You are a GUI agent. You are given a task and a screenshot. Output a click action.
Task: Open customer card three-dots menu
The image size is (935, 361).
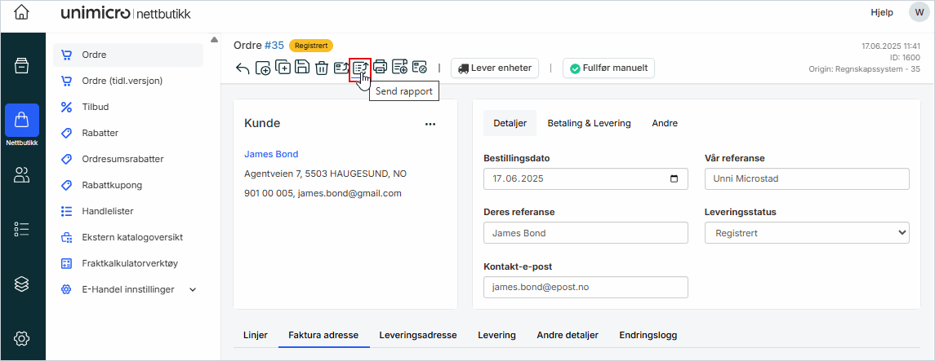[x=430, y=124]
